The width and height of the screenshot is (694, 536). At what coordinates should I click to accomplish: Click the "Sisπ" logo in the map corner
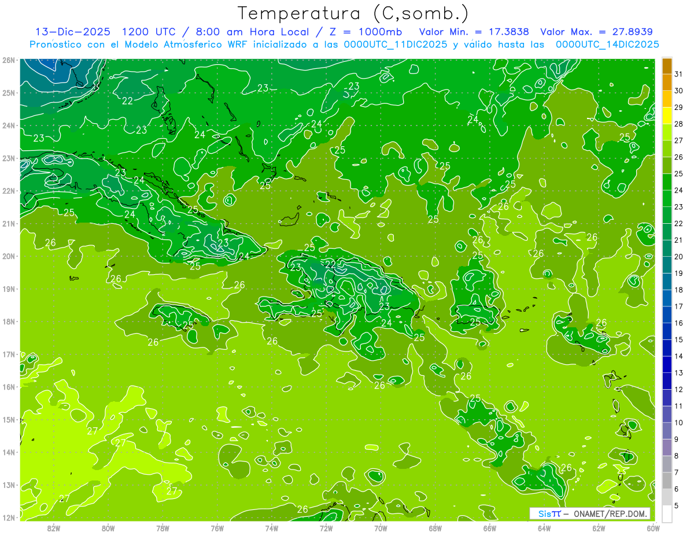click(x=549, y=513)
